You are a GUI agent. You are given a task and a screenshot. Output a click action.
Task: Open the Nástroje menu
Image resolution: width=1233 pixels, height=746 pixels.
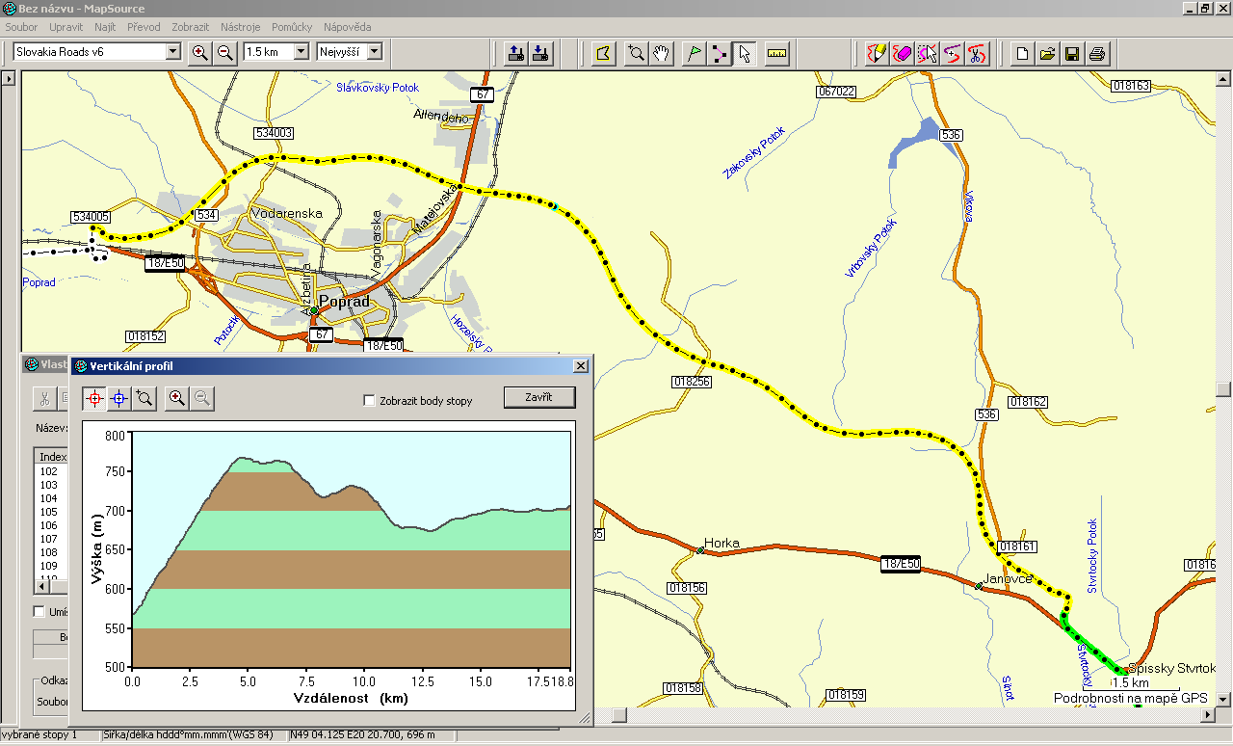coord(241,27)
